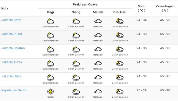Open the Jakarta Timur city link
The image size is (178, 101).
(x=12, y=62)
